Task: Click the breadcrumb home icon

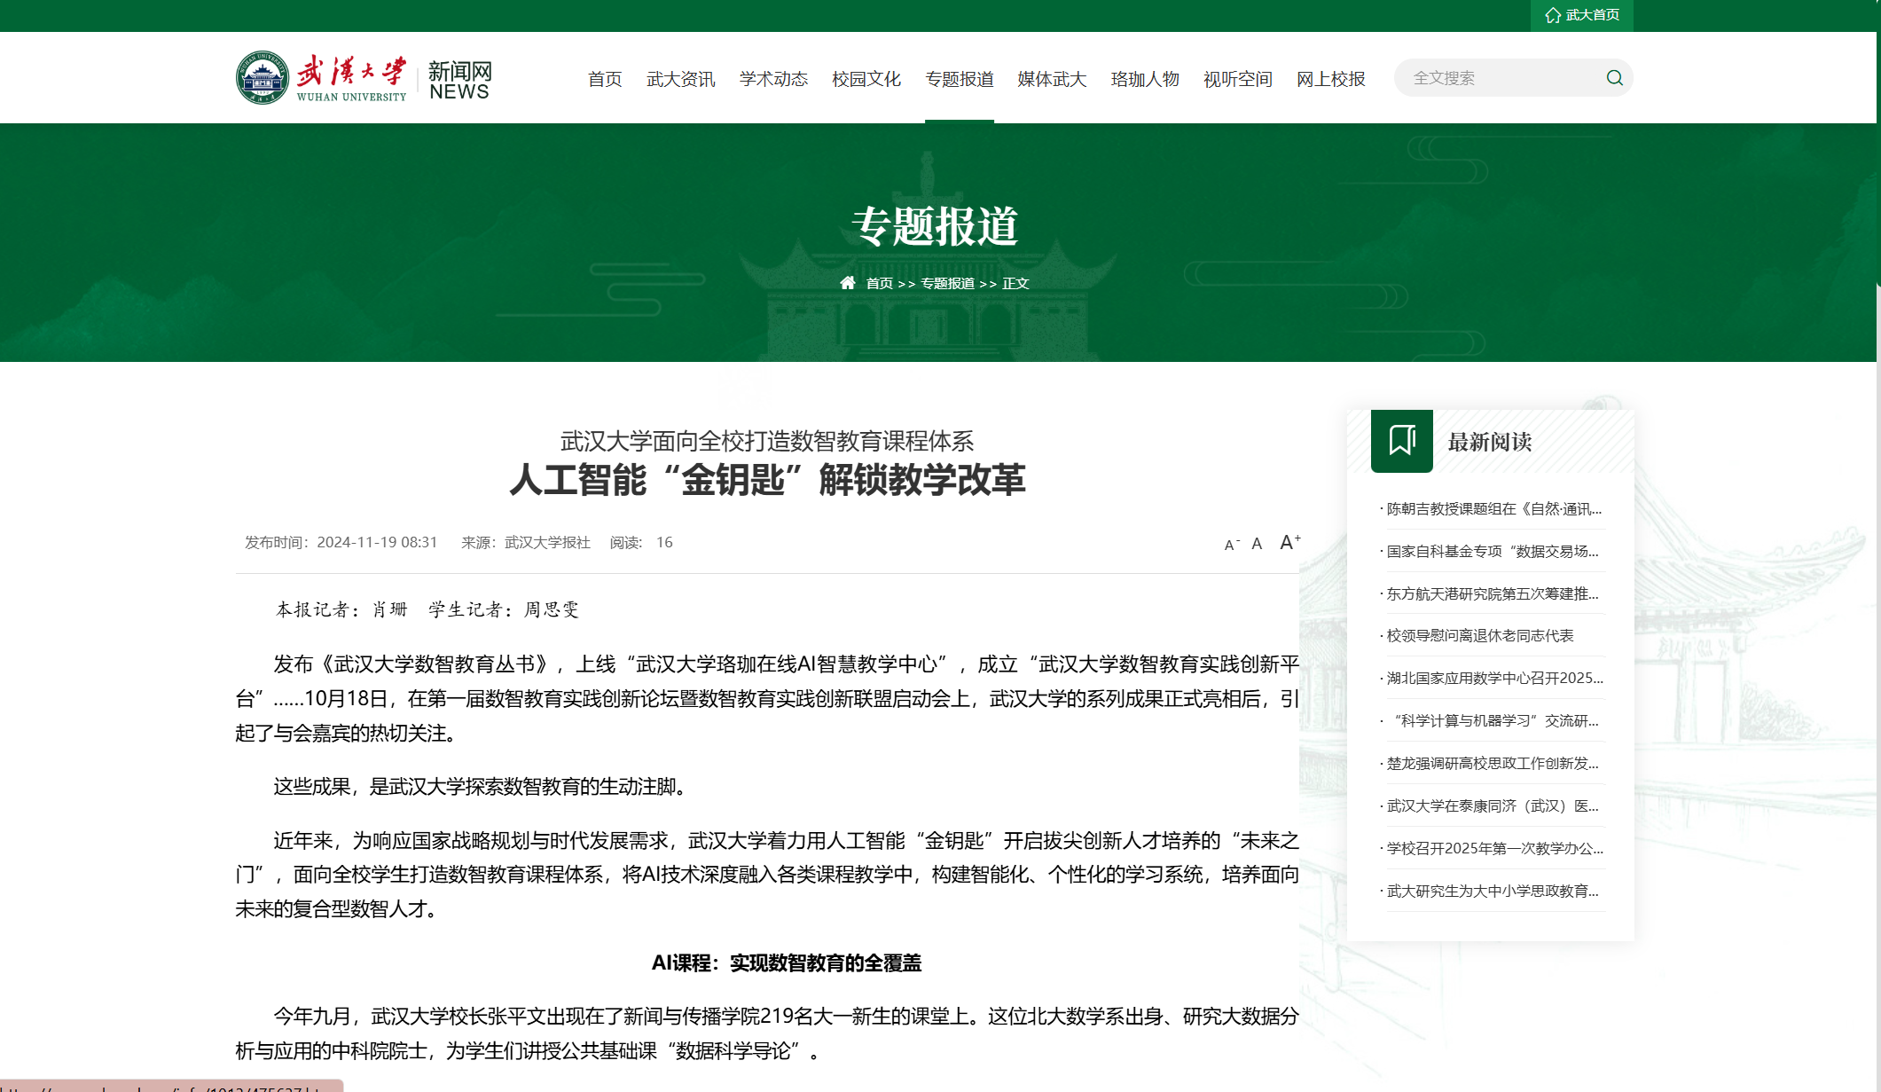Action: click(848, 283)
